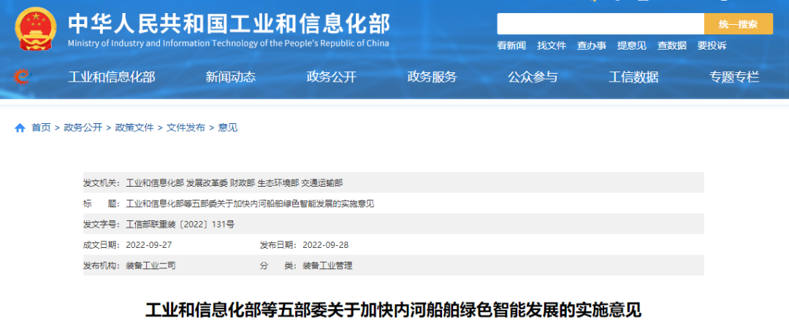Click the national emblem logo
The height and width of the screenshot is (334, 789).
[x=37, y=28]
